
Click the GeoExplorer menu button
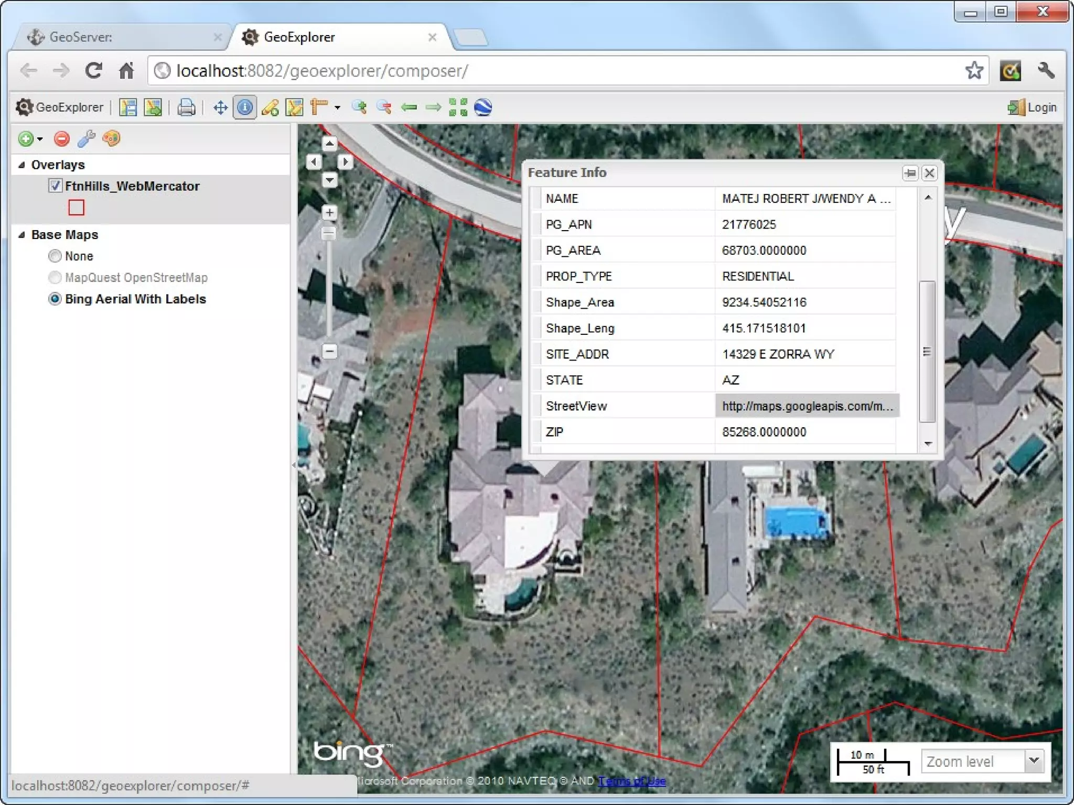[60, 107]
